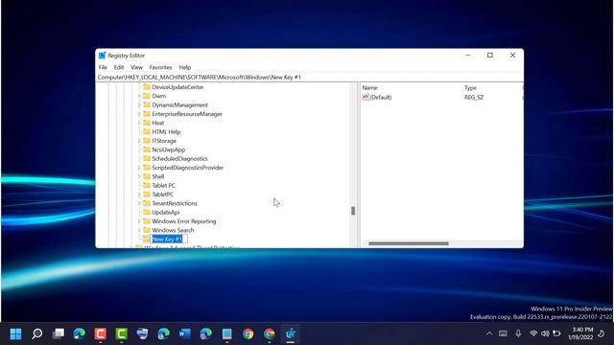This screenshot has height=345, width=614.
Task: Expand the DynamicManagement key
Action: pyautogui.click(x=138, y=104)
